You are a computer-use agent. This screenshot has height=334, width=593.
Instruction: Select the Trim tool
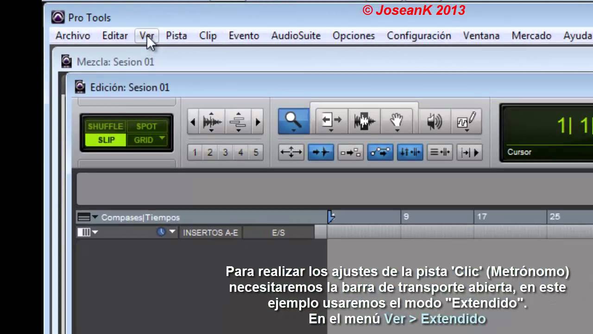pyautogui.click(x=332, y=122)
